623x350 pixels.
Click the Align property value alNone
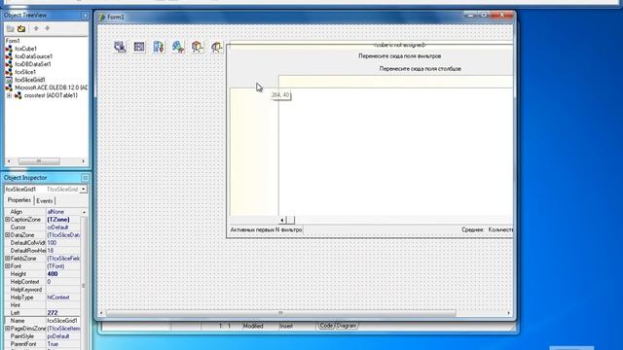coord(62,212)
